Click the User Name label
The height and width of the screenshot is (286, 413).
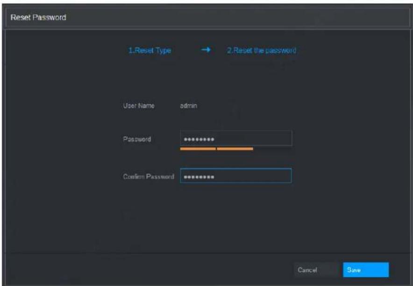[139, 106]
